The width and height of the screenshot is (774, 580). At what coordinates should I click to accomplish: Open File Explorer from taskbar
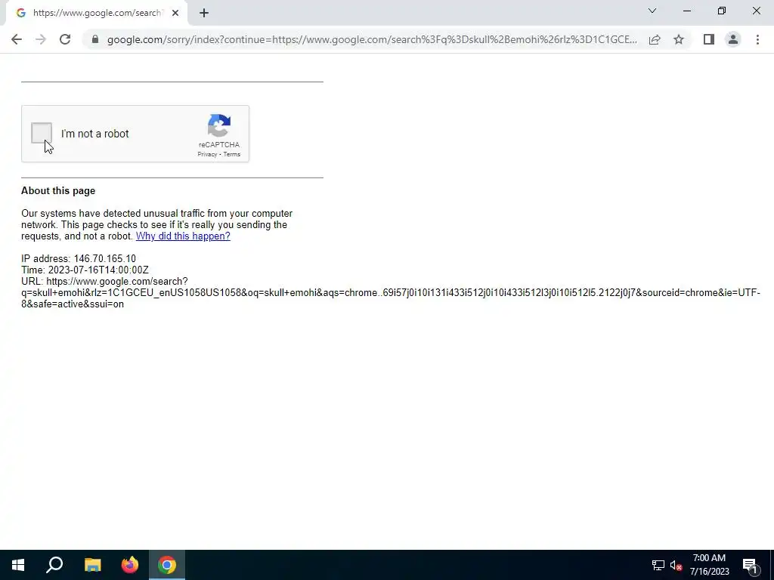click(x=92, y=565)
